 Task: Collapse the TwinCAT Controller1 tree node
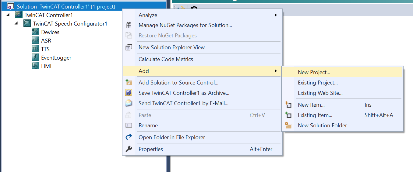(8, 15)
